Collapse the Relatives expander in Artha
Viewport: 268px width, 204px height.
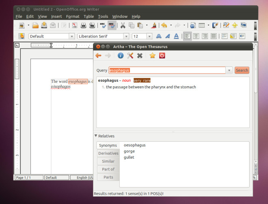96,136
